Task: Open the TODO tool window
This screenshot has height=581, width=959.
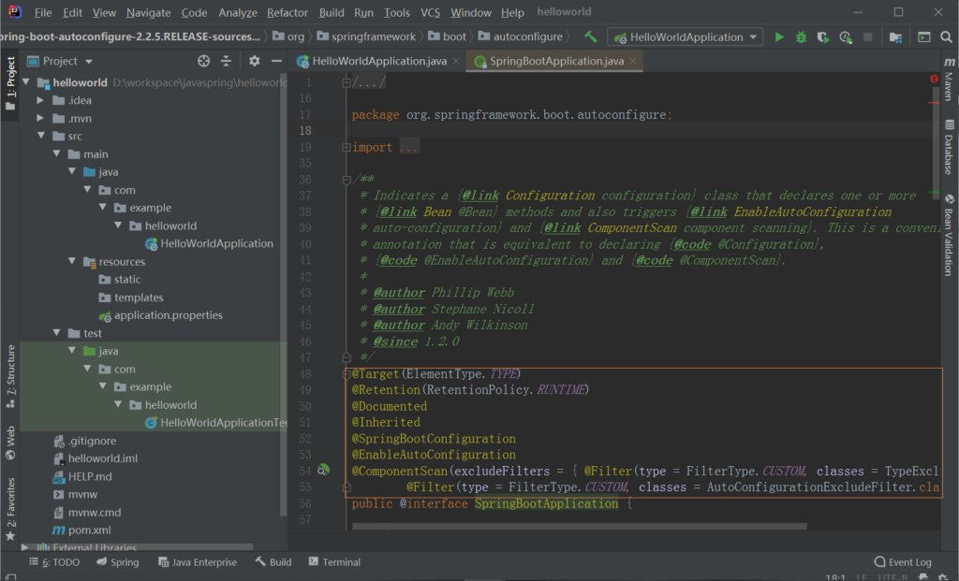Action: 54,562
